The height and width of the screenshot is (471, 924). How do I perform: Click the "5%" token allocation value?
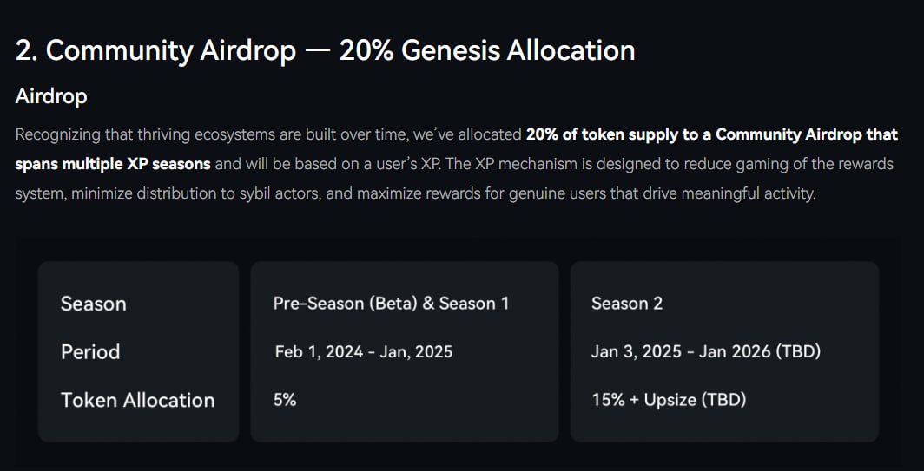(284, 400)
